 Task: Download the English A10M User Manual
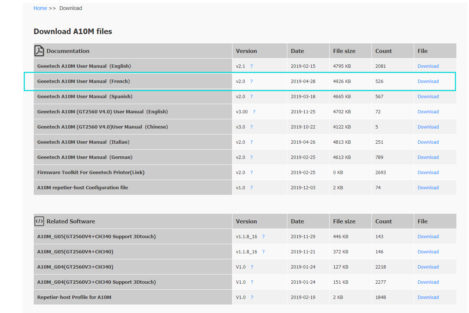pyautogui.click(x=428, y=66)
